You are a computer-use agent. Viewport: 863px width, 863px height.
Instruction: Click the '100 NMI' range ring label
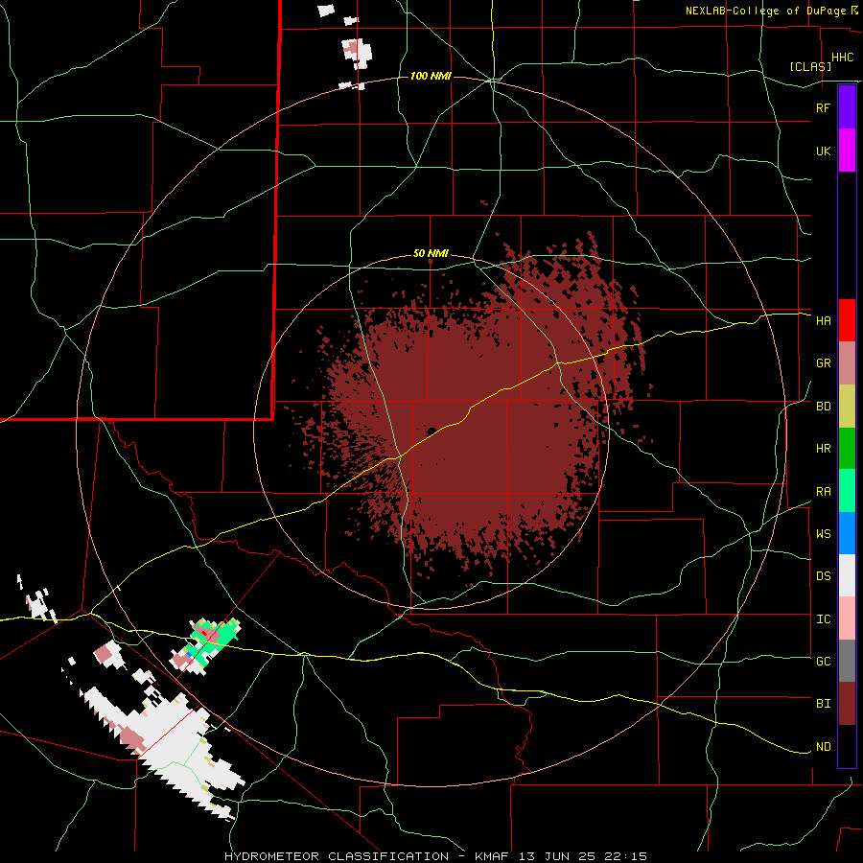[x=431, y=76]
